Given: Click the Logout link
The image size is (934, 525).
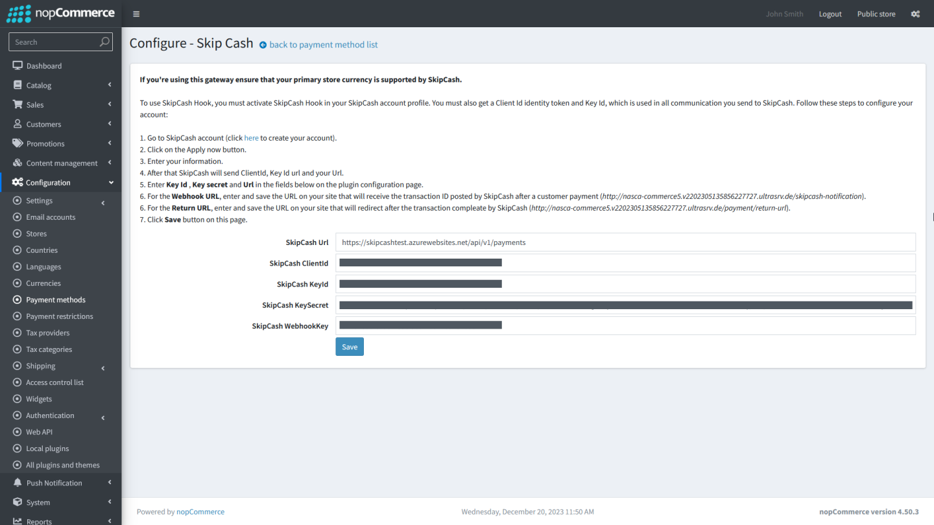Looking at the screenshot, I should pyautogui.click(x=830, y=14).
